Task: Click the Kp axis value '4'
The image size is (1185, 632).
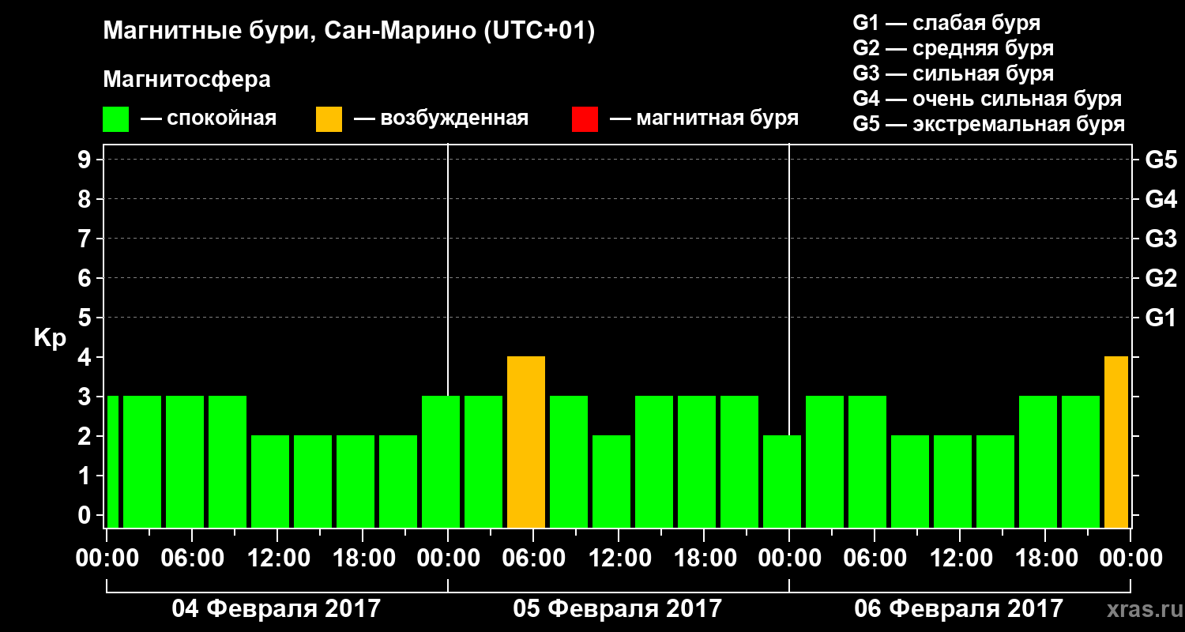Action: (86, 357)
